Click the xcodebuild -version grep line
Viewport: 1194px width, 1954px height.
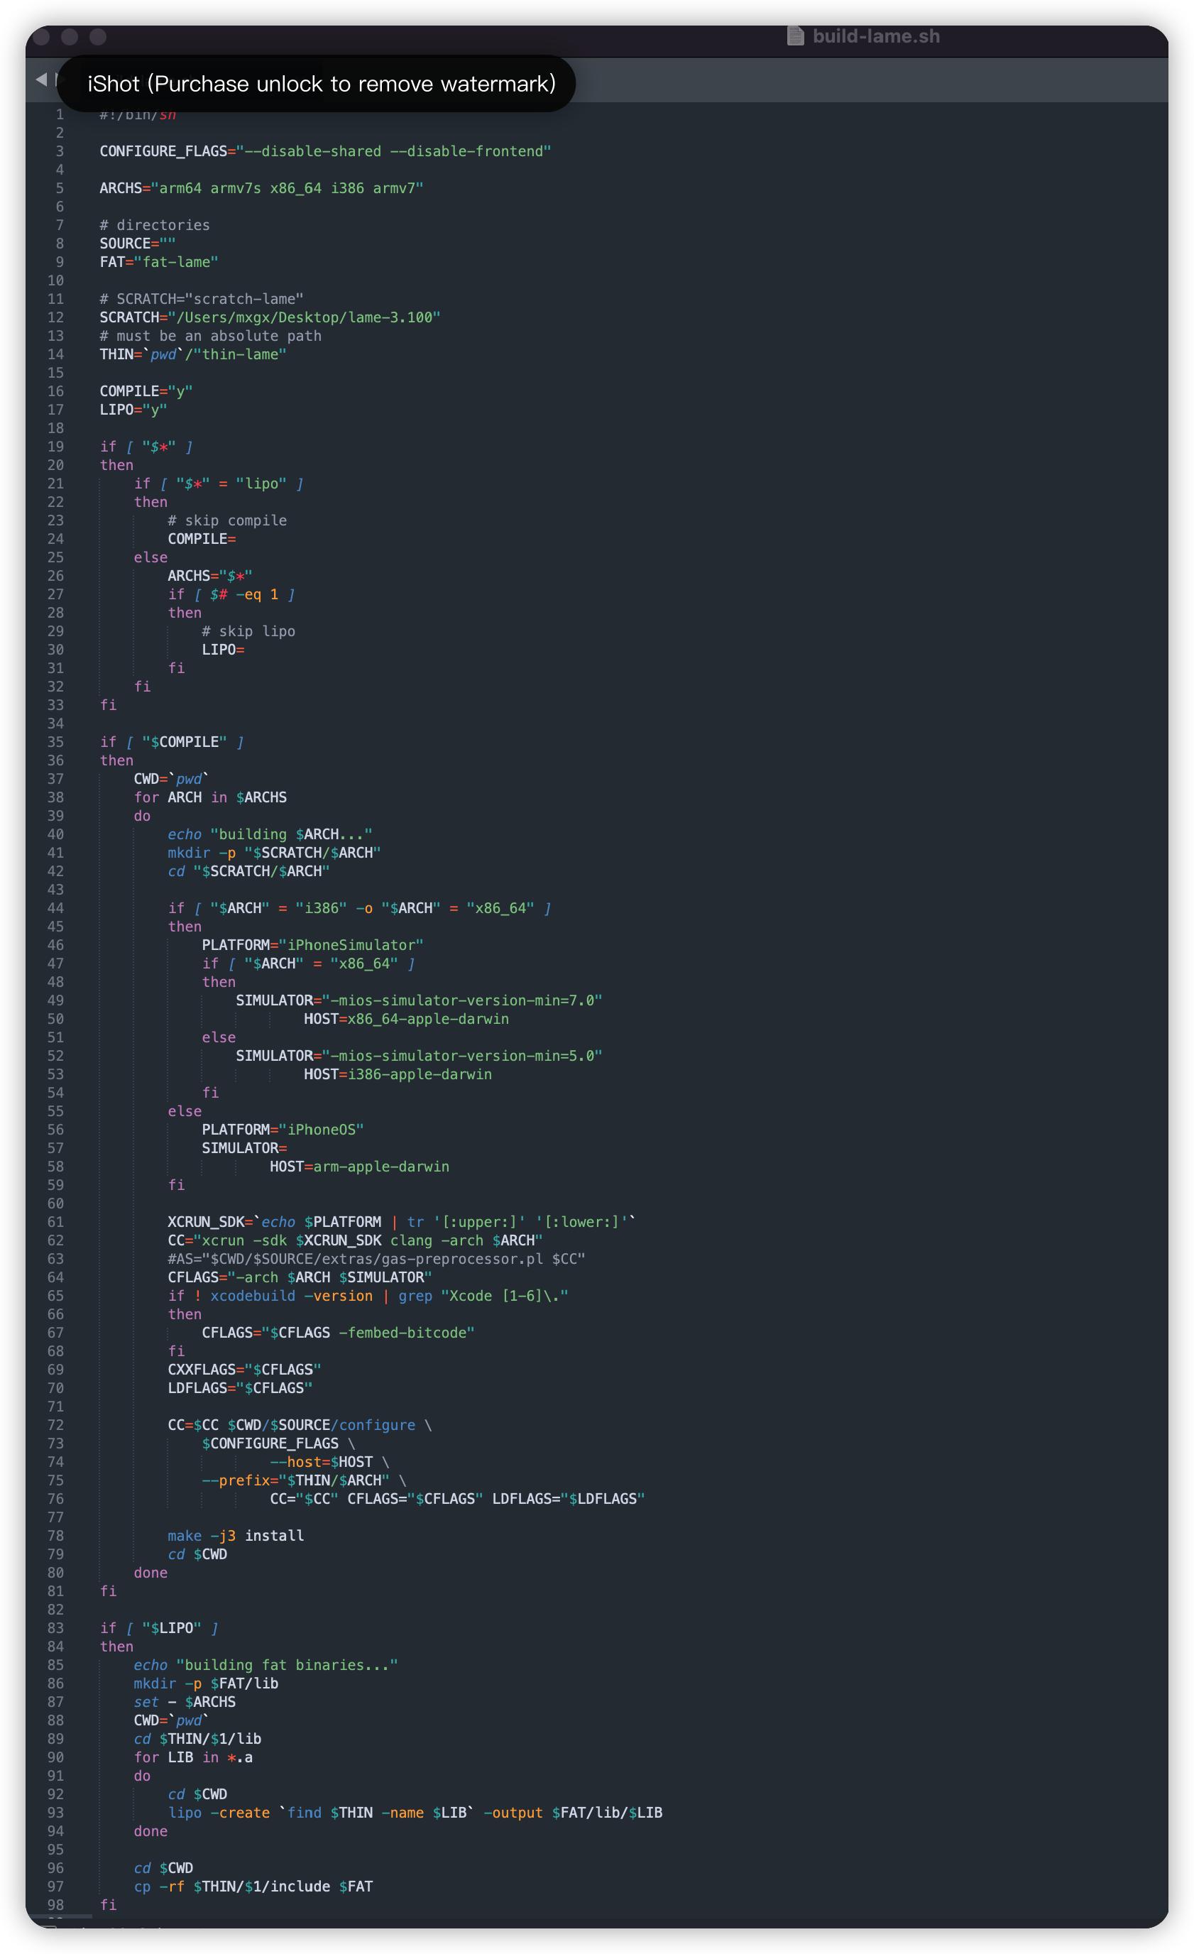(x=368, y=1296)
